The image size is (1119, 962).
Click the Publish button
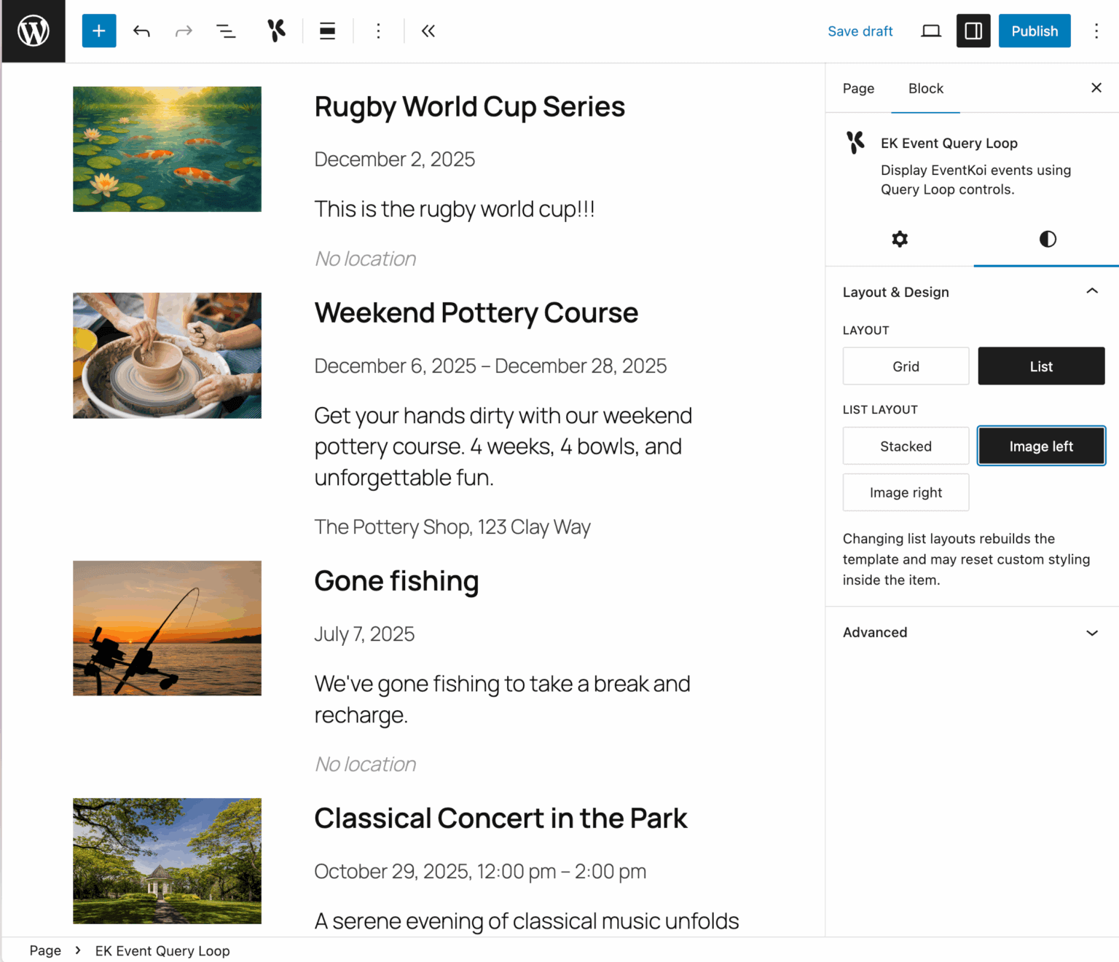pos(1034,31)
